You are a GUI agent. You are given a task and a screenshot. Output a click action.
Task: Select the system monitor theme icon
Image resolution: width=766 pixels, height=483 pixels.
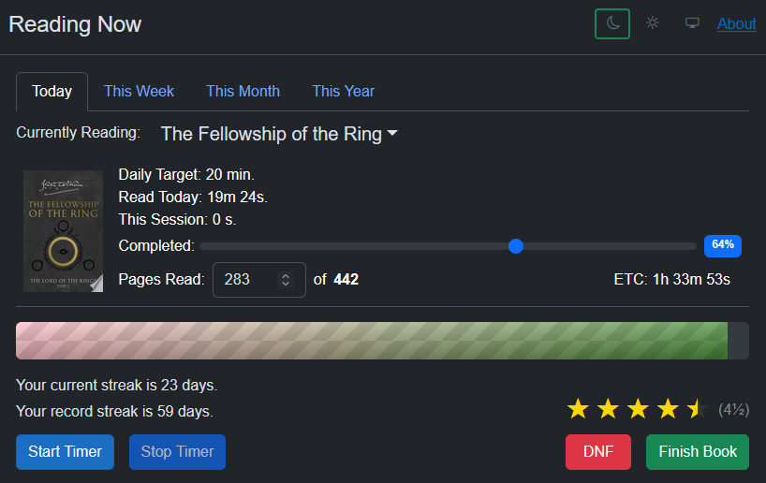(x=692, y=23)
